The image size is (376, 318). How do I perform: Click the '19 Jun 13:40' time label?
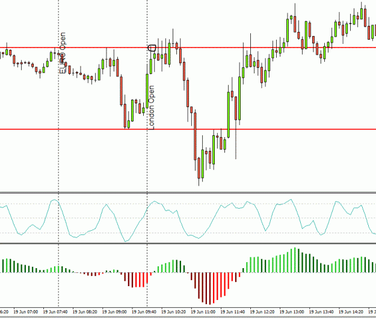321,312
